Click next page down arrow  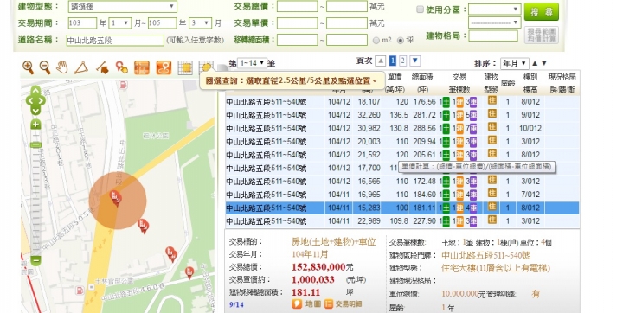[414, 61]
